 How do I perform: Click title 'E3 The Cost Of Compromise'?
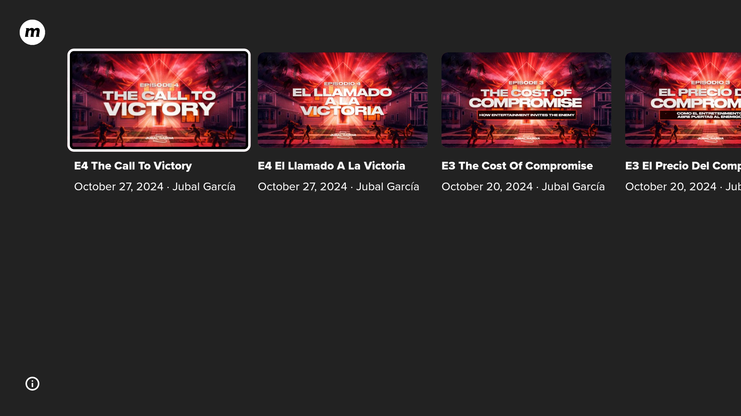(517, 166)
